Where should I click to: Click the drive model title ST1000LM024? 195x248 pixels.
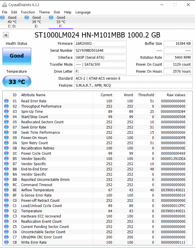(x=98, y=35)
